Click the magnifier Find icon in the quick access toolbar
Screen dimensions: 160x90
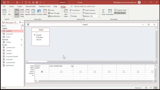point(29,2)
